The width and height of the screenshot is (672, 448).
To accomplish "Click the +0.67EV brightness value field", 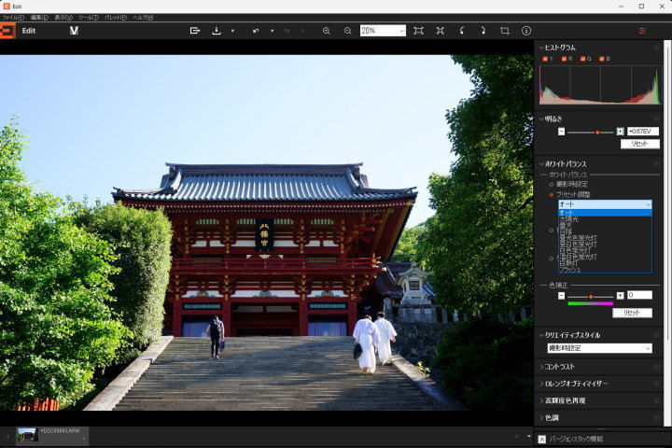I will [x=643, y=132].
